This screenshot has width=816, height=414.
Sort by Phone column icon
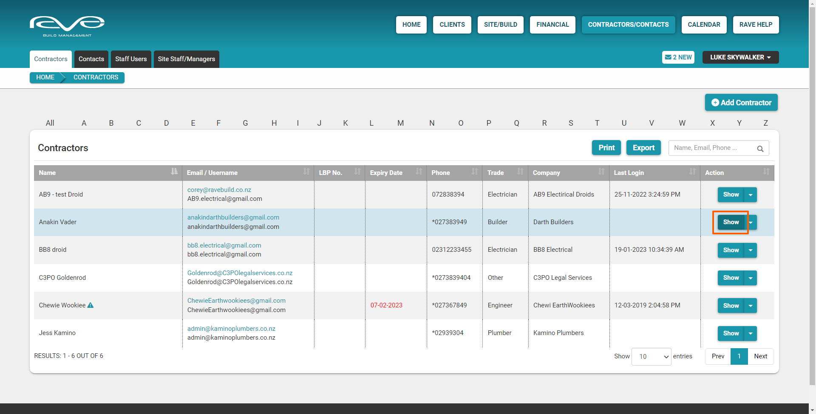(x=475, y=172)
